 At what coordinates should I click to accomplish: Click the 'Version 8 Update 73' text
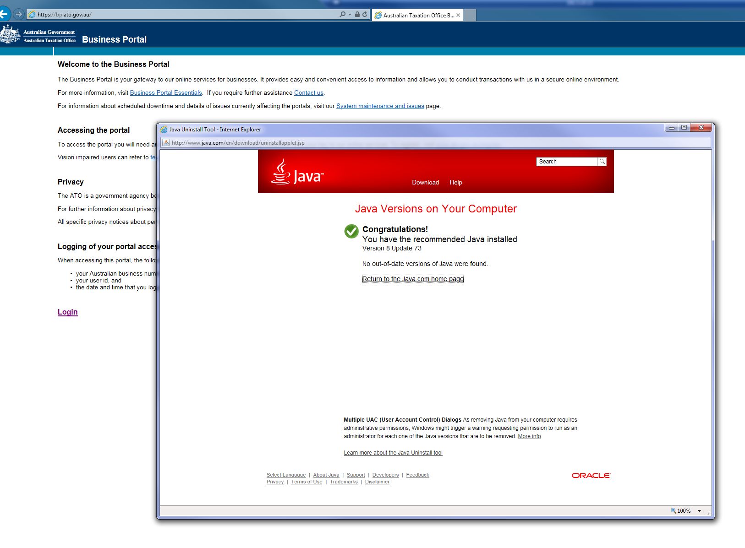[392, 248]
